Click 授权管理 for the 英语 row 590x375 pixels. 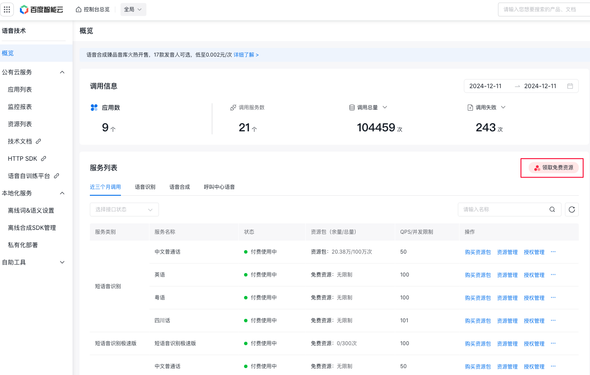point(534,275)
